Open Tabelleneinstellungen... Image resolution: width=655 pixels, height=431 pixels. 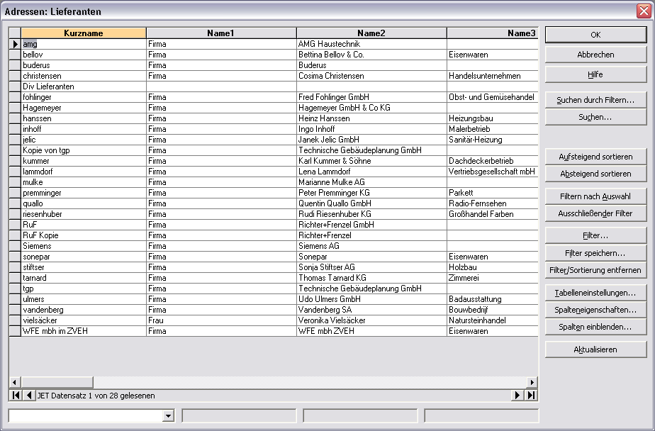(x=595, y=293)
